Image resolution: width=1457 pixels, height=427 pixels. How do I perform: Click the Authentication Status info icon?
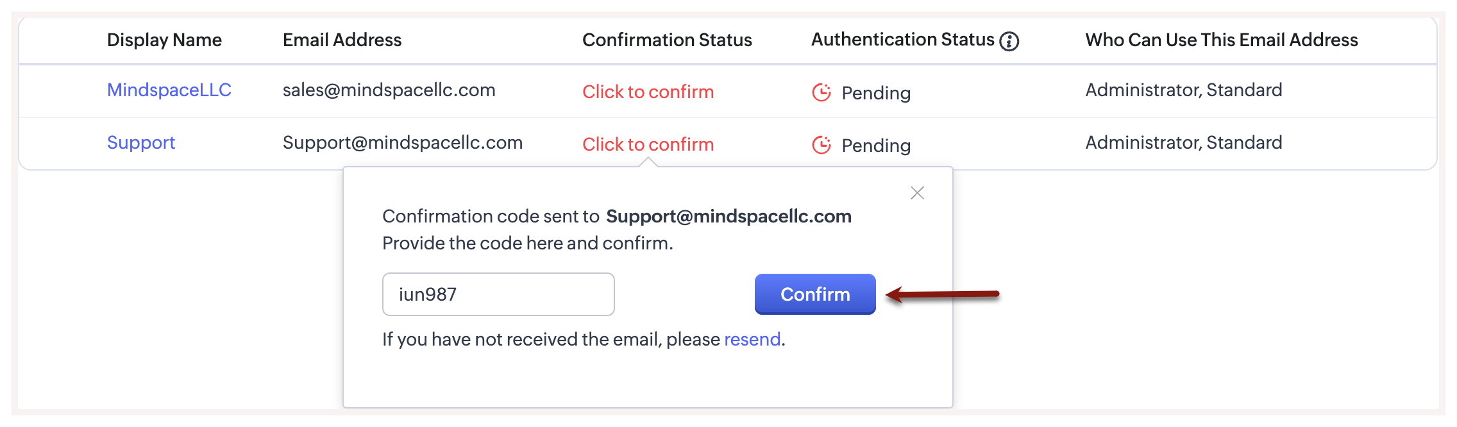click(1009, 41)
